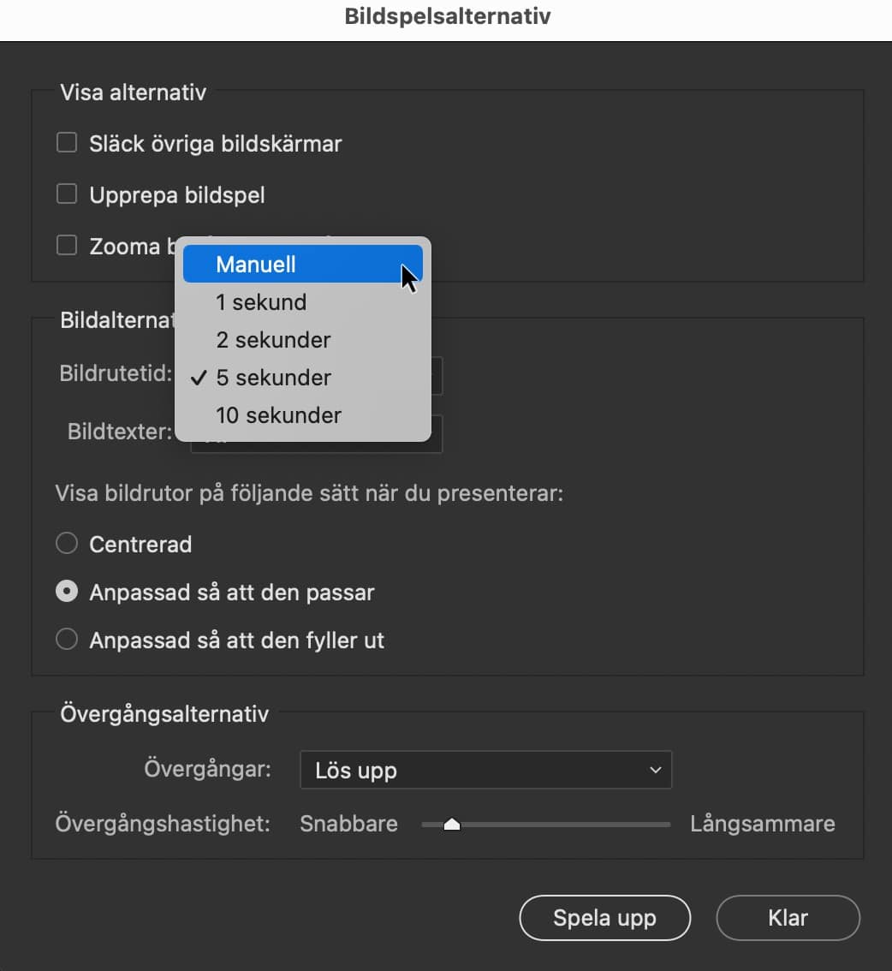This screenshot has width=892, height=971.
Task: Click the Bildspelsalternativ title bar
Action: point(446,17)
